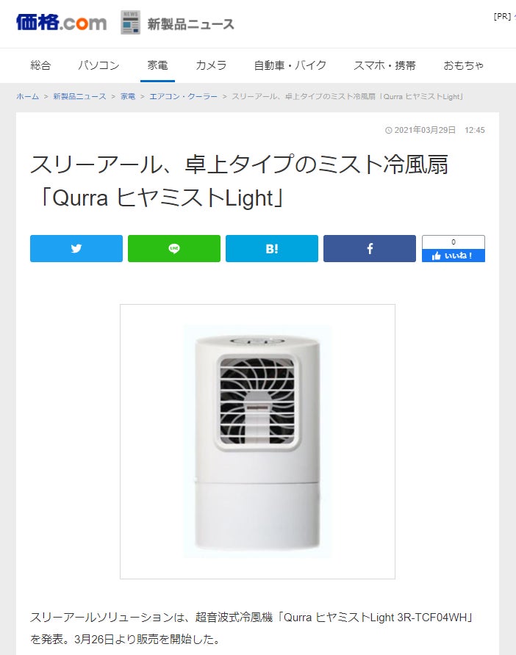This screenshot has width=516, height=655.
Task: Open the 家電 breadcrumb link
Action: click(128, 96)
